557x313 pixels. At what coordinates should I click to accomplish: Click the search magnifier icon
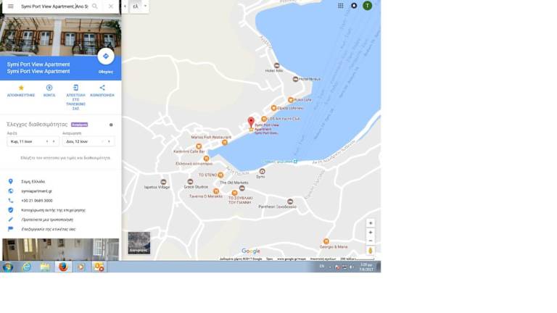click(x=94, y=7)
